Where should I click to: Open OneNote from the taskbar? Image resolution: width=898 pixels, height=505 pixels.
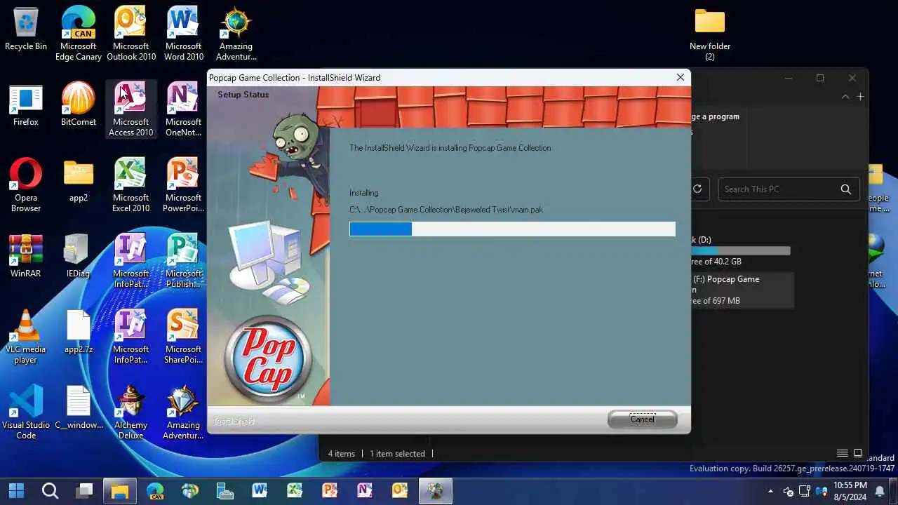pos(365,490)
